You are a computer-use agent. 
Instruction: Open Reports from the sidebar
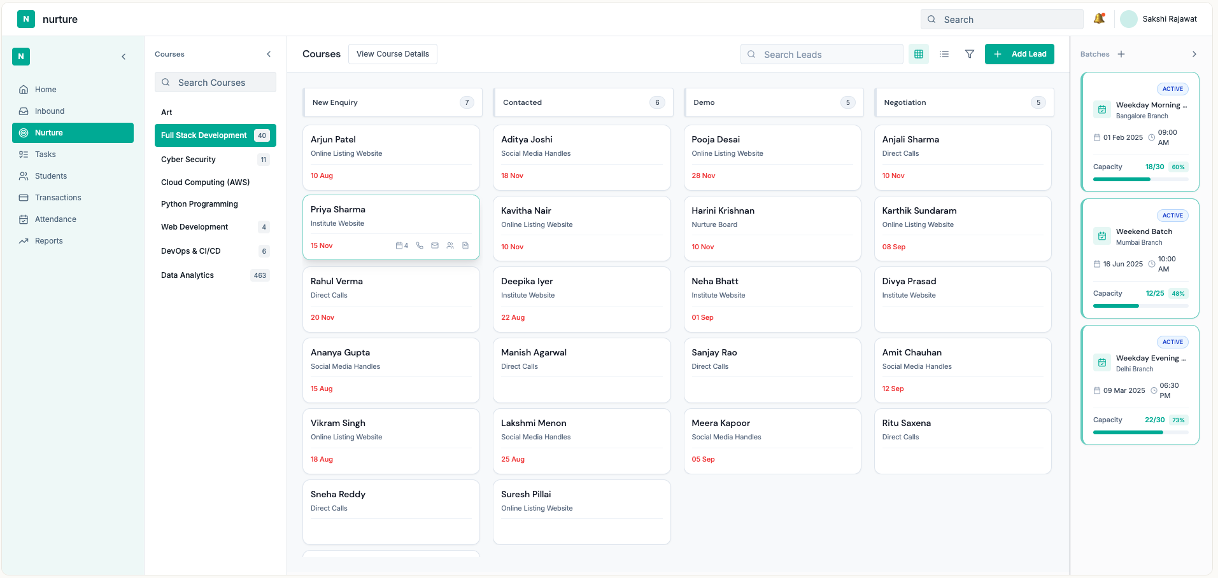pyautogui.click(x=73, y=241)
